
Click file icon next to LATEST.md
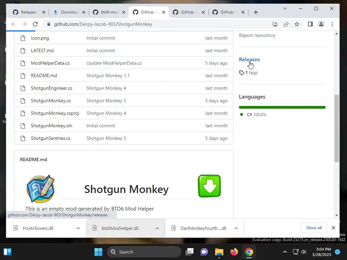(23, 51)
